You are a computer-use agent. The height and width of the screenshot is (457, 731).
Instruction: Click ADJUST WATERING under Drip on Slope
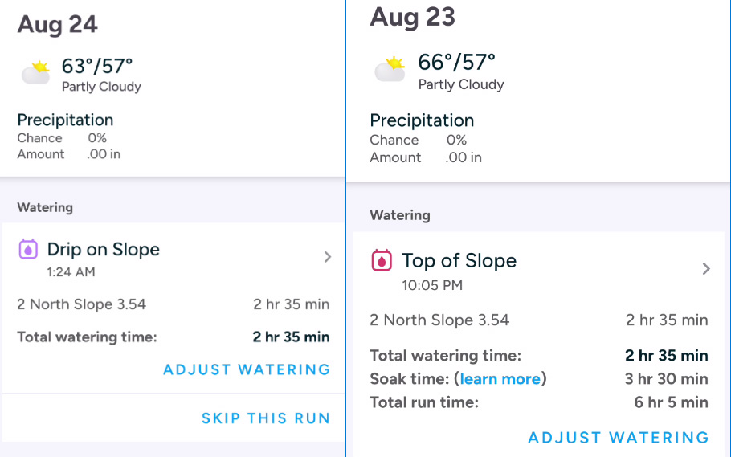click(x=247, y=369)
